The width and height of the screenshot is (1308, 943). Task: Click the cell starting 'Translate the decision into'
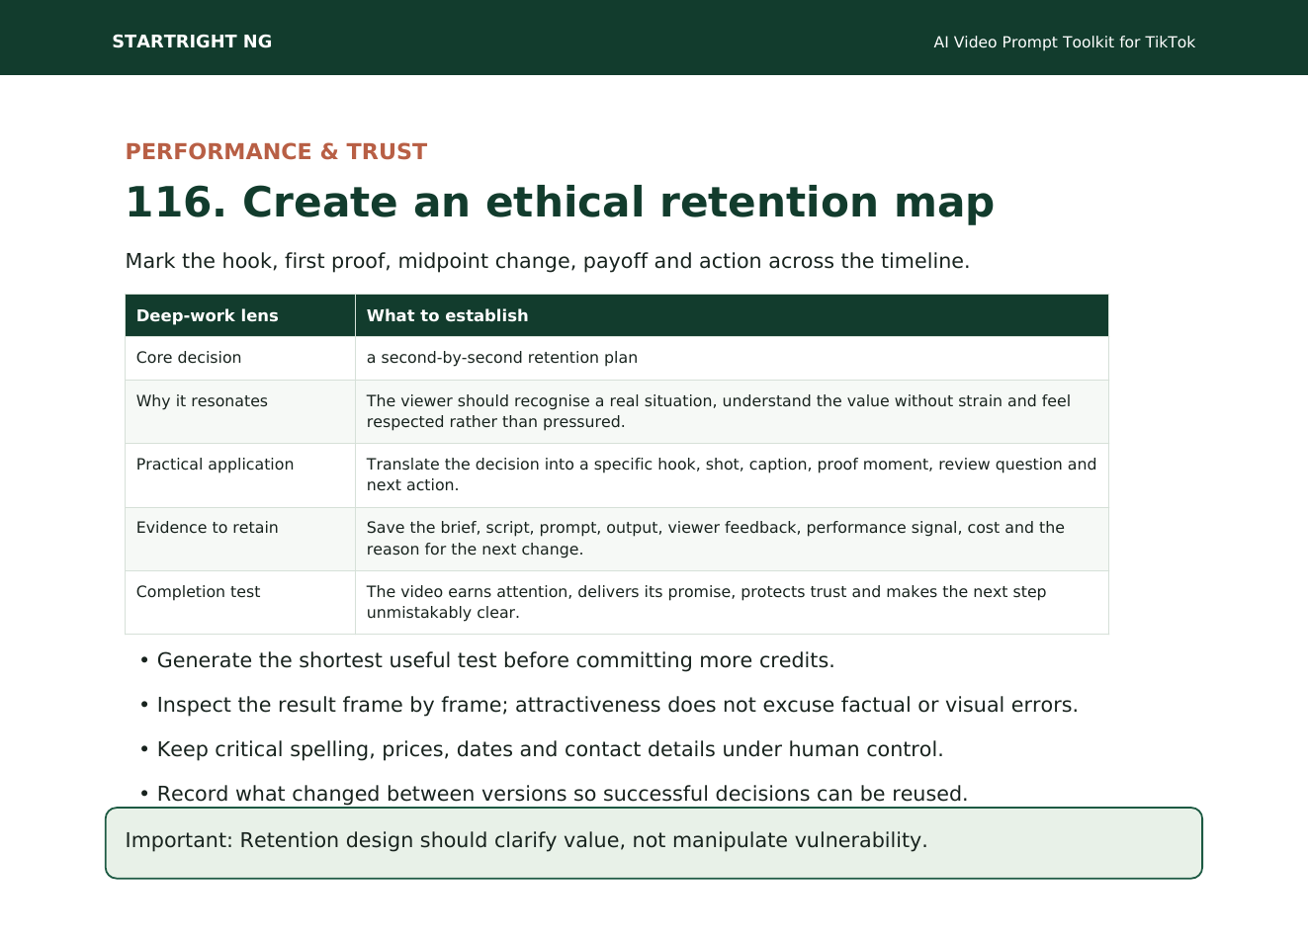click(732, 474)
